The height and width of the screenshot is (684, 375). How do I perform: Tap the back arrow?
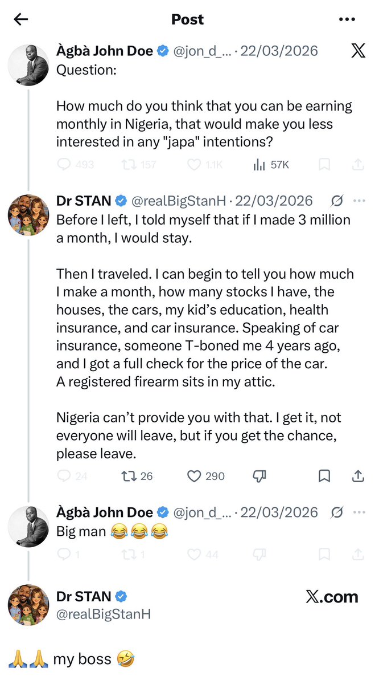coord(21,19)
